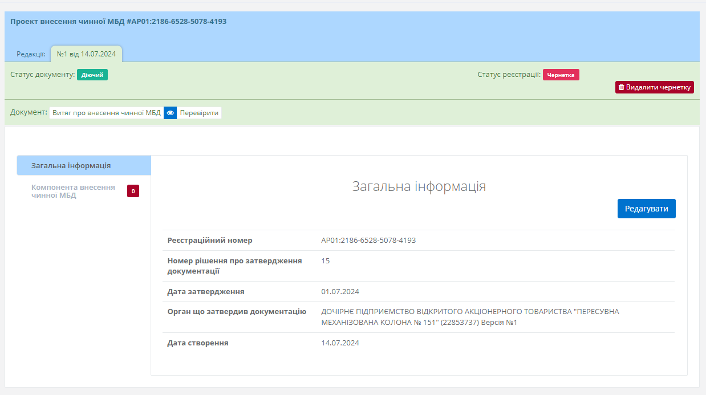Viewport: 706px width, 395px height.
Task: Click the green Діючий status badge
Action: 92,75
